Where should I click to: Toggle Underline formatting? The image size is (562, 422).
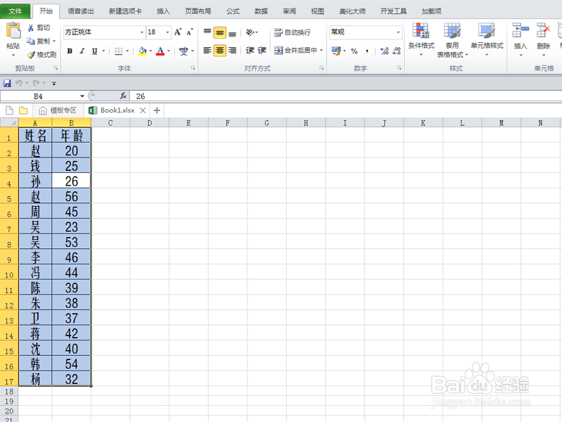coord(95,51)
